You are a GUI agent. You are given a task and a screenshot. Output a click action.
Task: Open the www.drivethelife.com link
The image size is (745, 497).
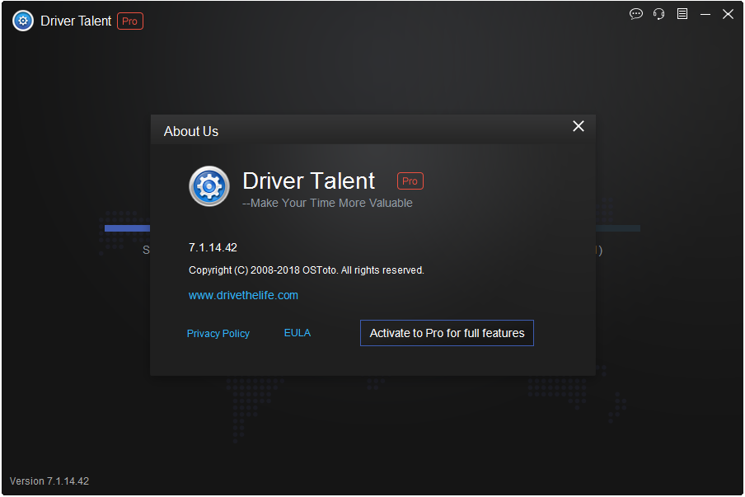[243, 295]
